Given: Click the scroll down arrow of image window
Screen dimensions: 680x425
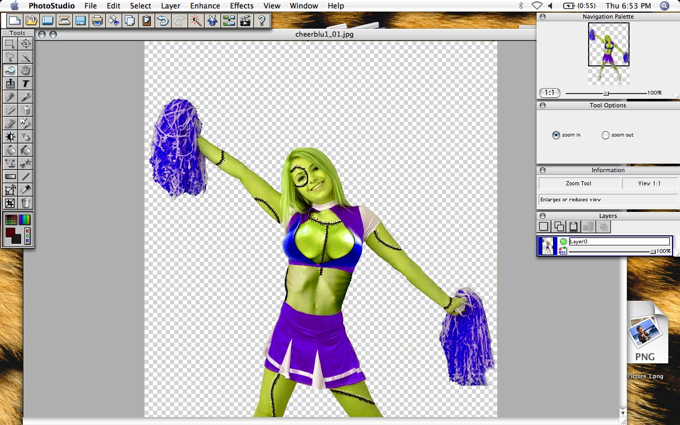Looking at the screenshot, I should pyautogui.click(x=623, y=413).
